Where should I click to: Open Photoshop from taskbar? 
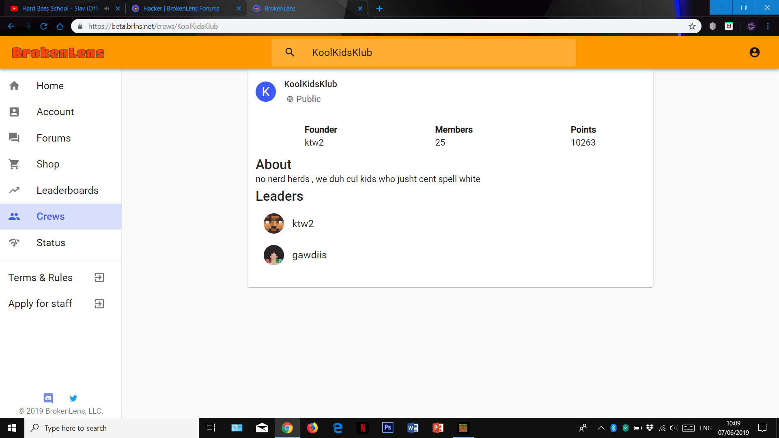coord(388,428)
